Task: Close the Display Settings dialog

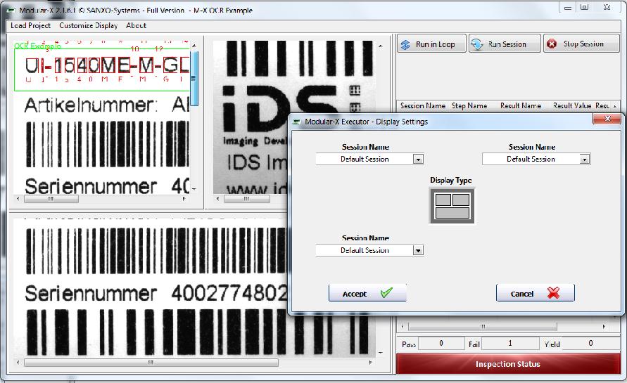Action: (x=607, y=119)
